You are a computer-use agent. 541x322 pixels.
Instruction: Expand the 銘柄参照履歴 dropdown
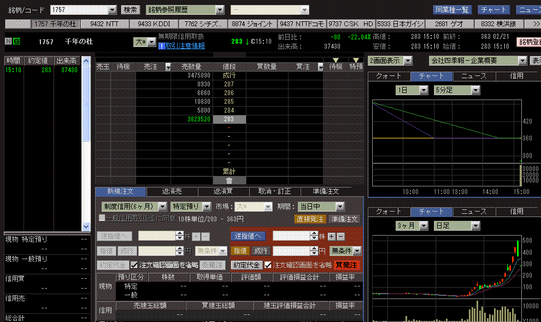(220, 10)
